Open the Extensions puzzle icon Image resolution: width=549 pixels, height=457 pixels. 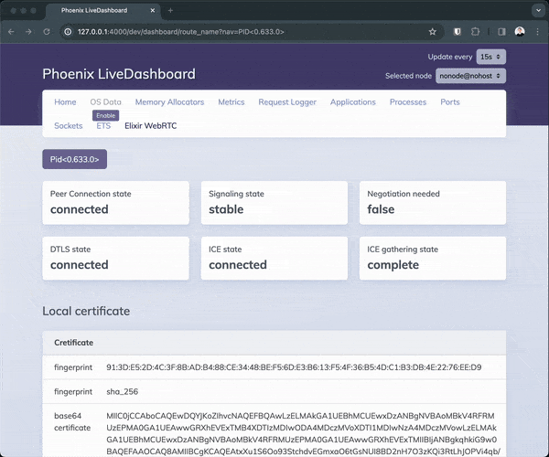pyautogui.click(x=477, y=31)
